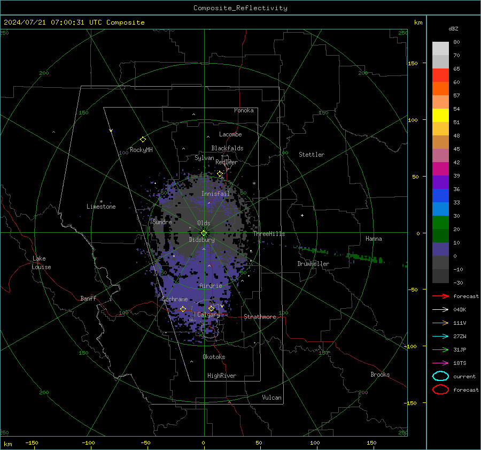Viewport: 481px width, 450px height.
Task: Click the Sundre town label
Action: tap(162, 222)
